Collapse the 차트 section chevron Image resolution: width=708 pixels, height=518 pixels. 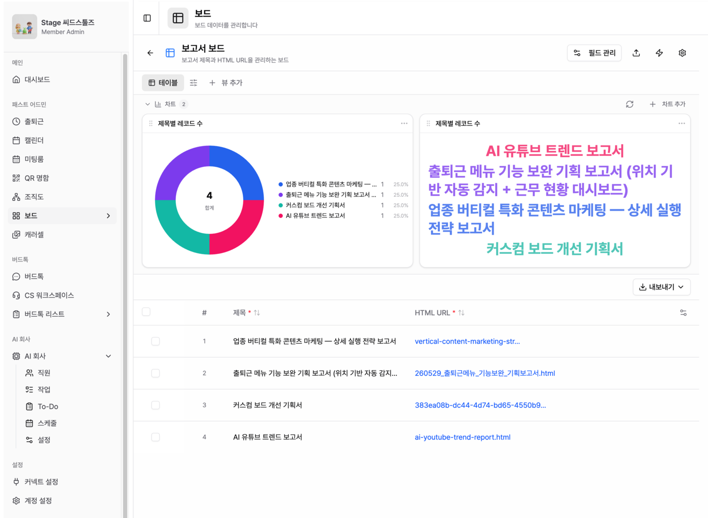[x=148, y=104]
